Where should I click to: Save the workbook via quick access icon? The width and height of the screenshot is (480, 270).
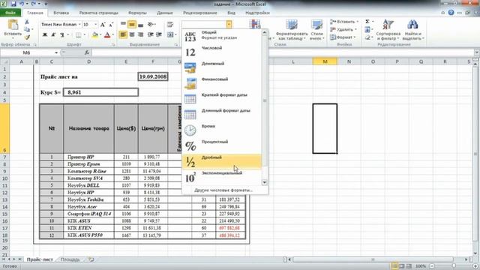13,4
